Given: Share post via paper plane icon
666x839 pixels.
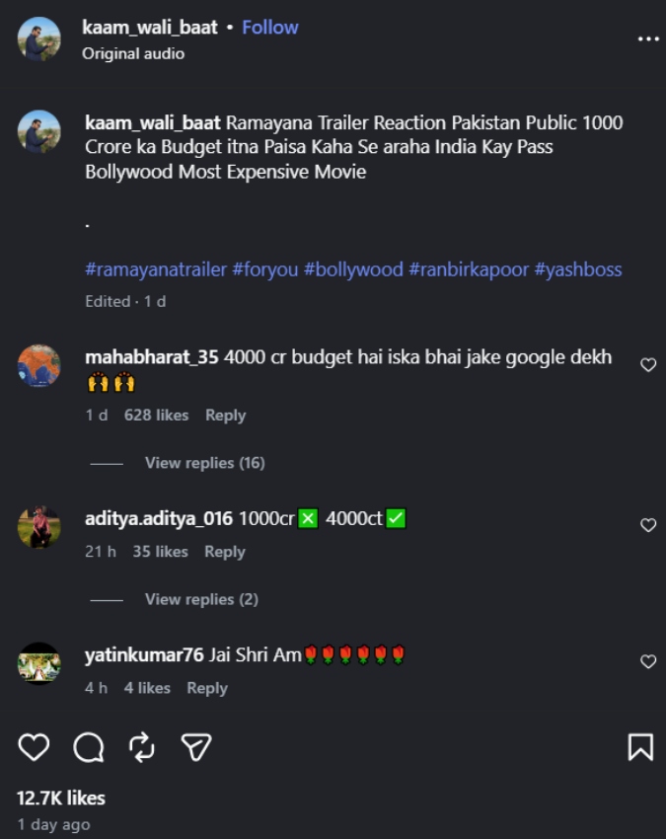Looking at the screenshot, I should [x=196, y=747].
